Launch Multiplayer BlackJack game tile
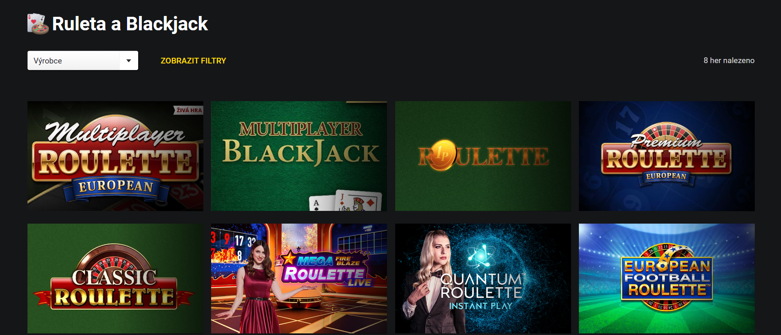 coord(299,156)
